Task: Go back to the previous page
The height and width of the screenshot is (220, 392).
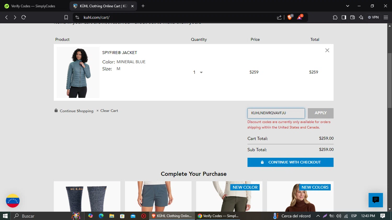Action: pyautogui.click(x=7, y=17)
